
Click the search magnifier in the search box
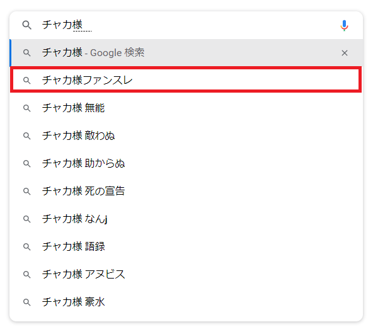coord(26,25)
